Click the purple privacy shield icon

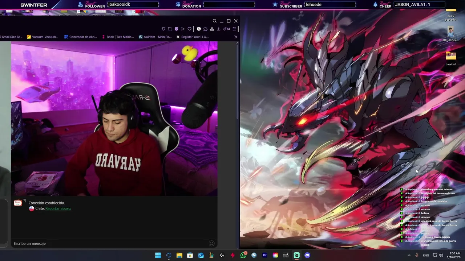coord(176,29)
